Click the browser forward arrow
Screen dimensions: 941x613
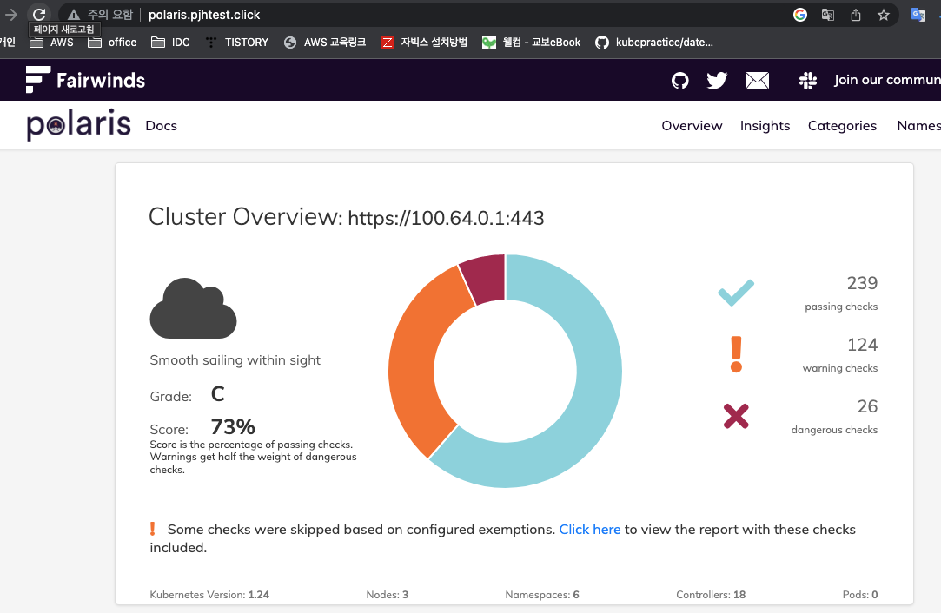pyautogui.click(x=10, y=15)
